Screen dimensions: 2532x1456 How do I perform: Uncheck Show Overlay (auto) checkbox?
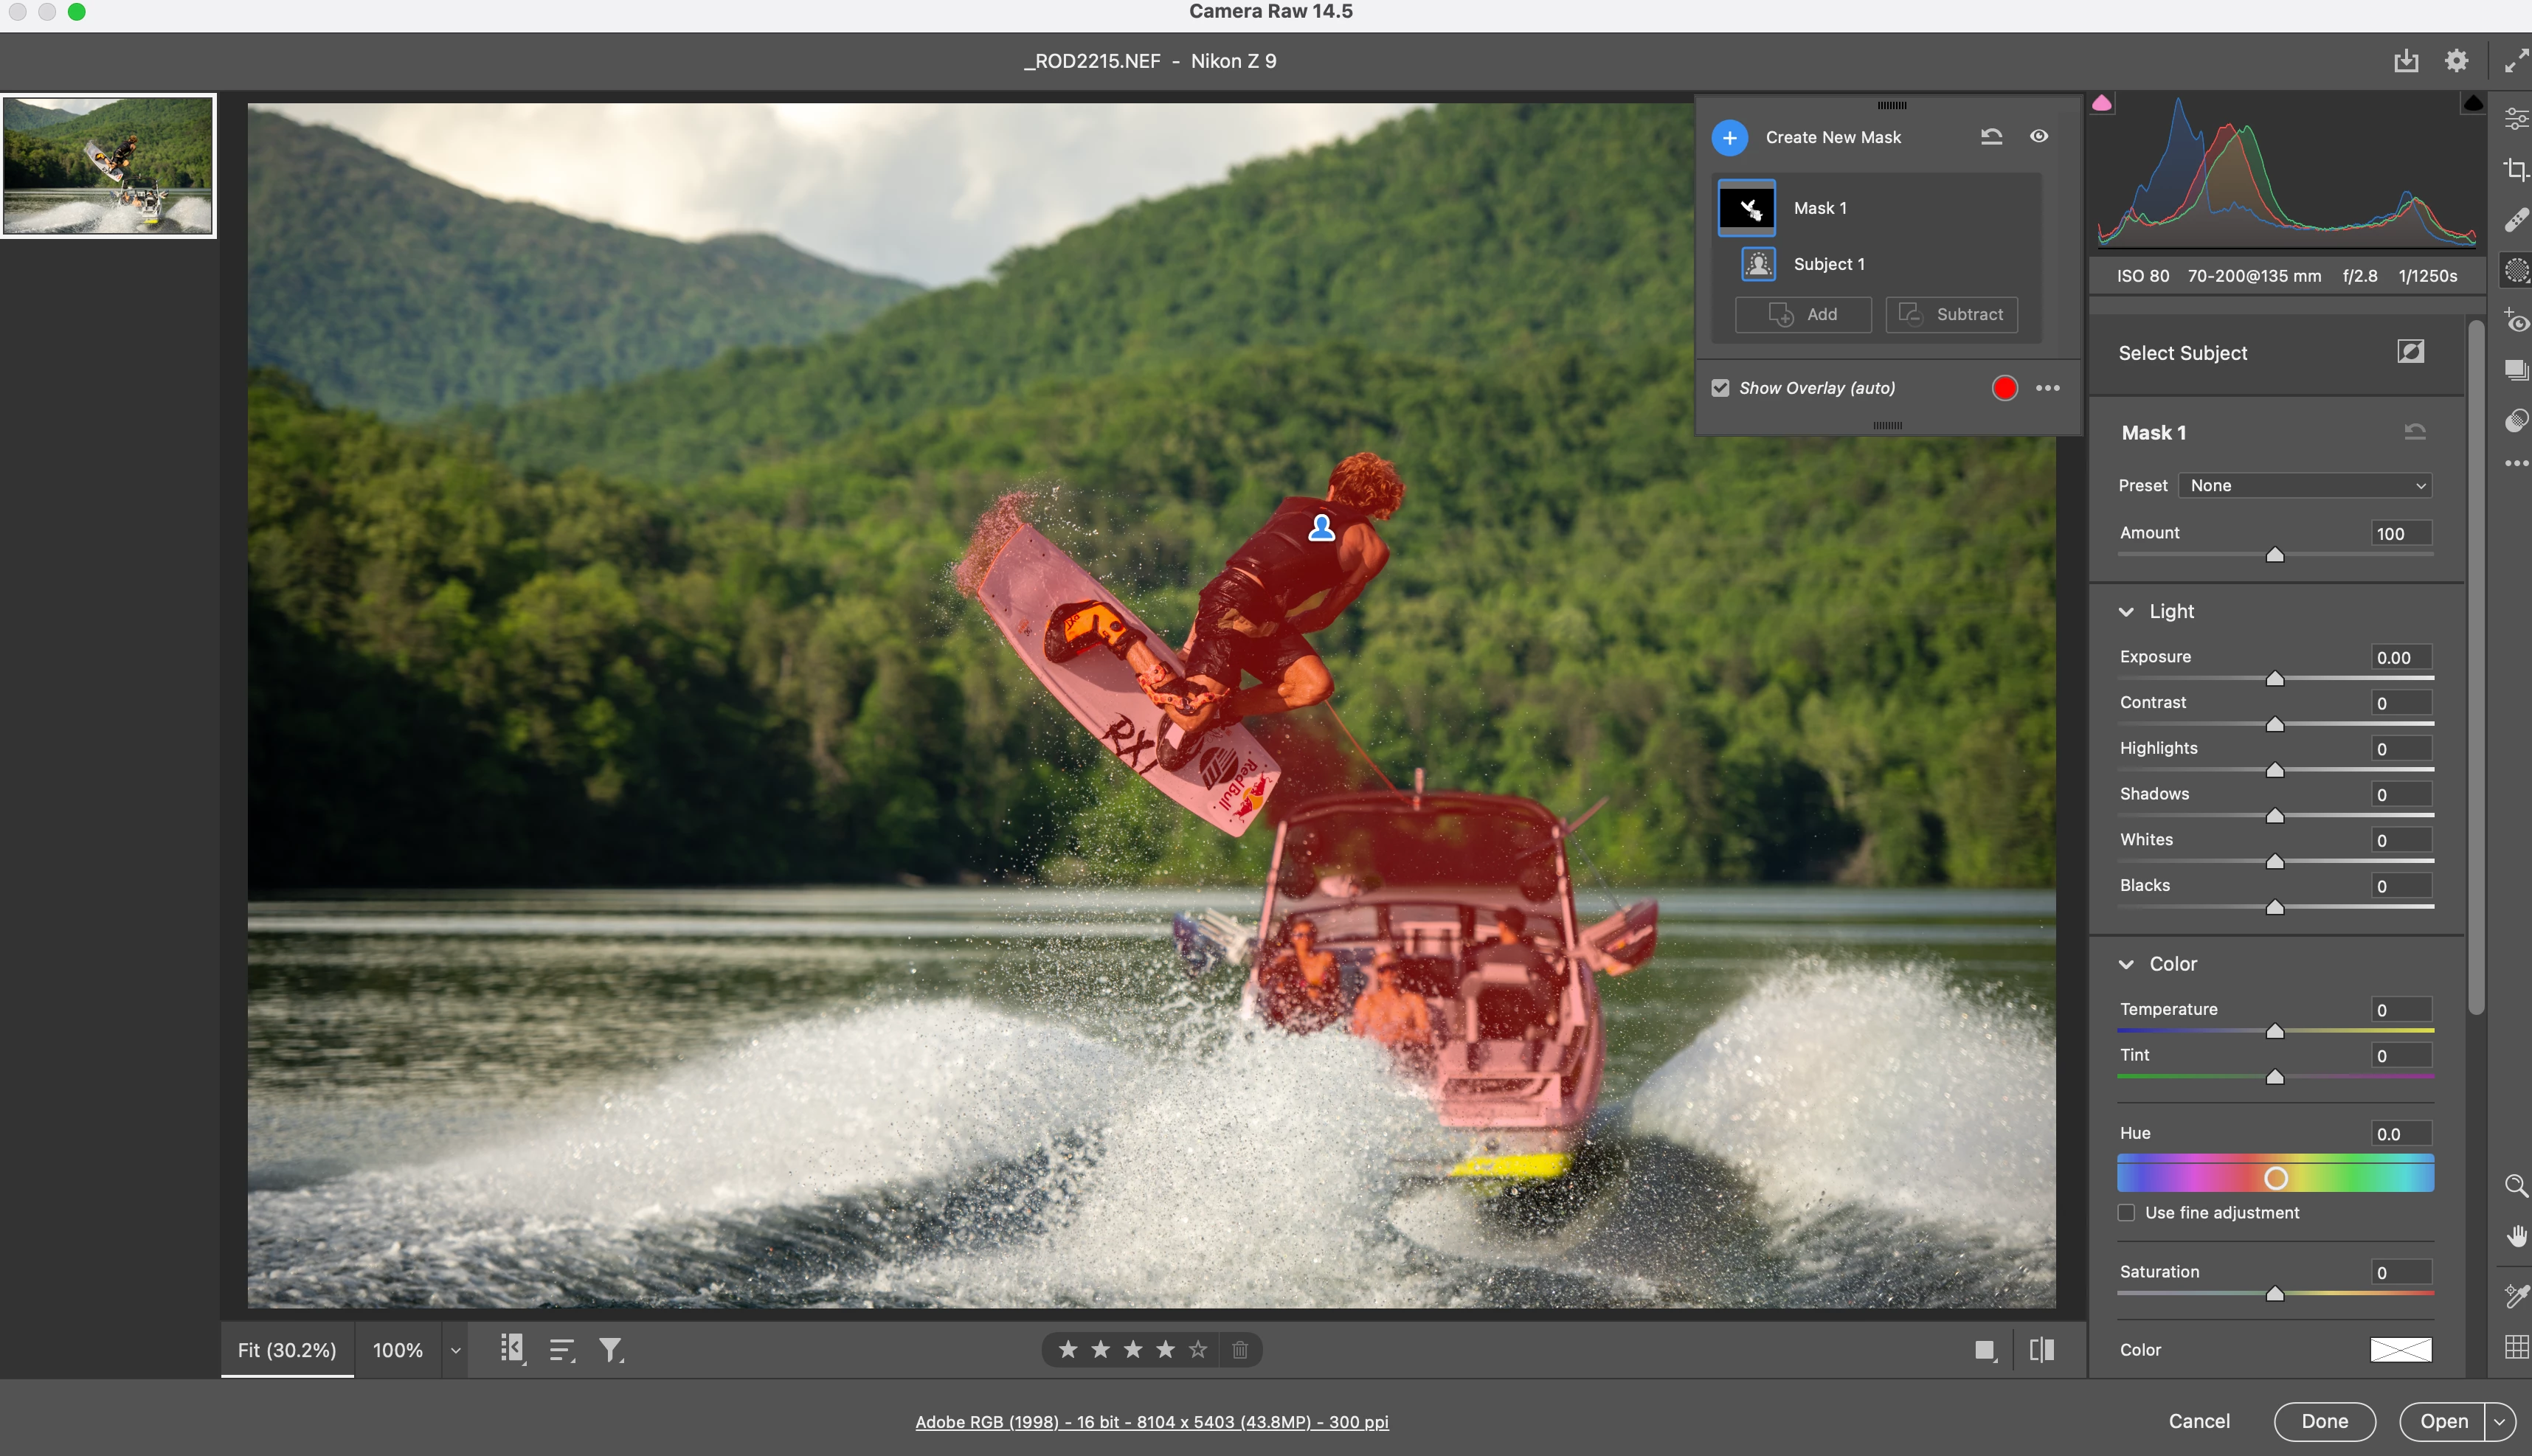pyautogui.click(x=1720, y=388)
